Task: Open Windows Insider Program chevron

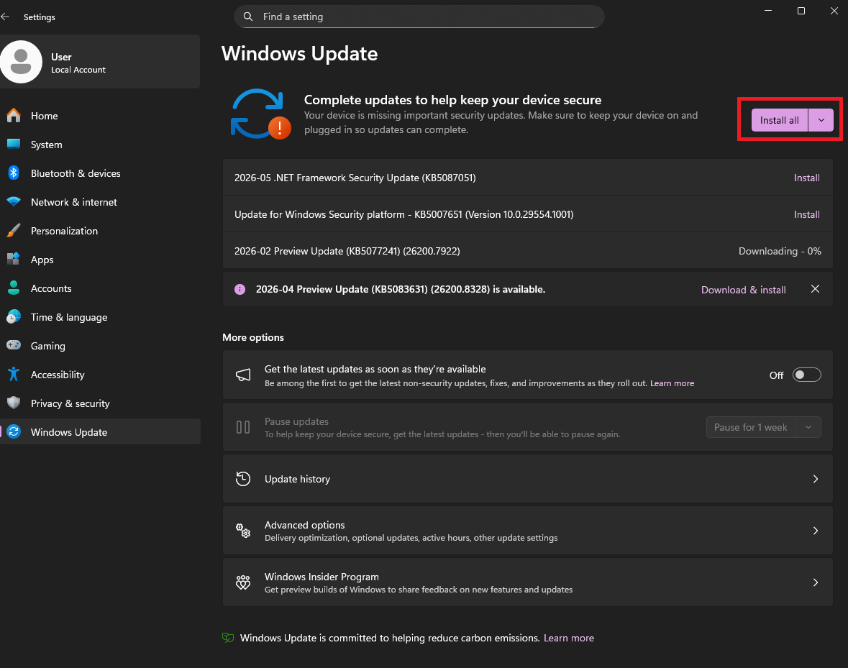Action: [x=816, y=582]
